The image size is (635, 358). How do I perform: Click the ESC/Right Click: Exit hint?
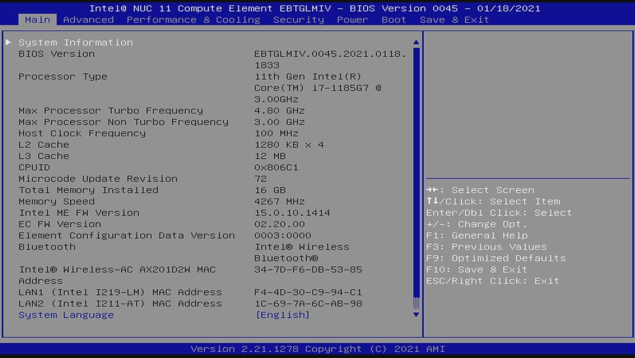(x=493, y=281)
